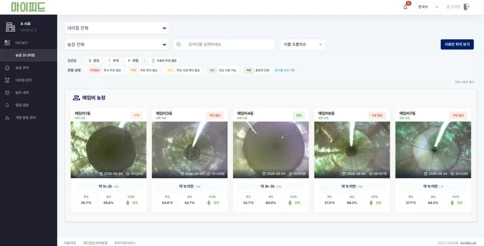The image size is (484, 246).
Task: Open the 에임비7동 bin camera image
Action: pos(433,150)
